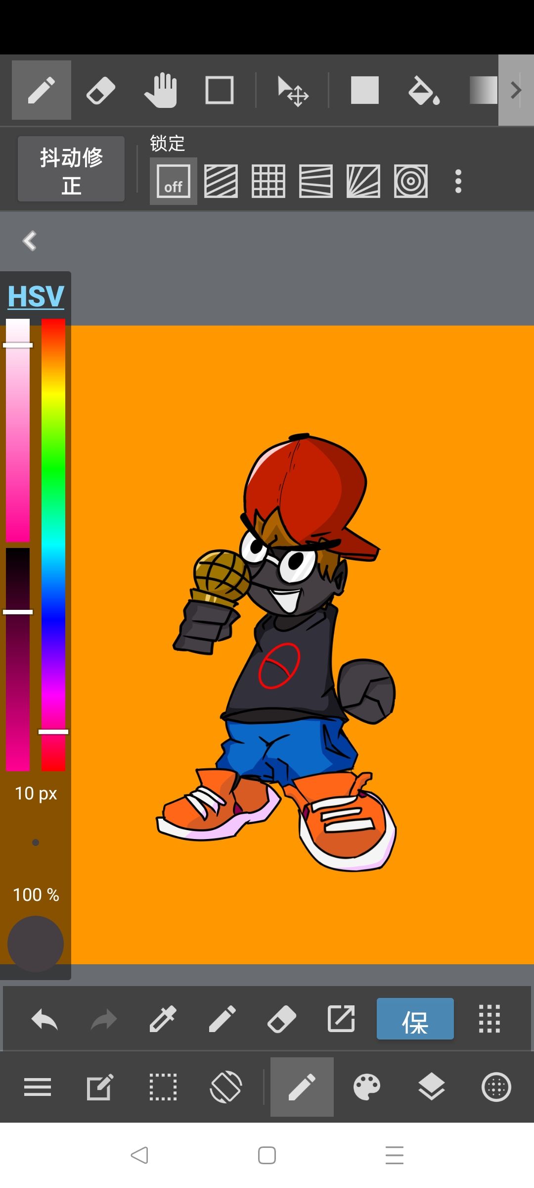Expand top toolbar with right arrow

(516, 90)
